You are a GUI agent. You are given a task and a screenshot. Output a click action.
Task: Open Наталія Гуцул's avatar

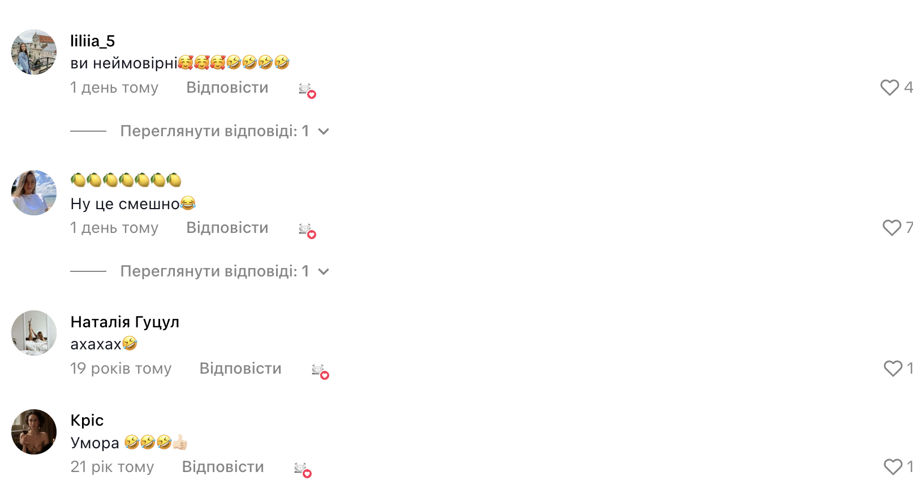coord(34,333)
